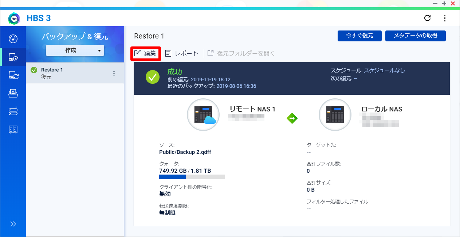Open the Storage Spaces sidebar icon
Image resolution: width=460 pixels, height=237 pixels.
pyautogui.click(x=13, y=130)
